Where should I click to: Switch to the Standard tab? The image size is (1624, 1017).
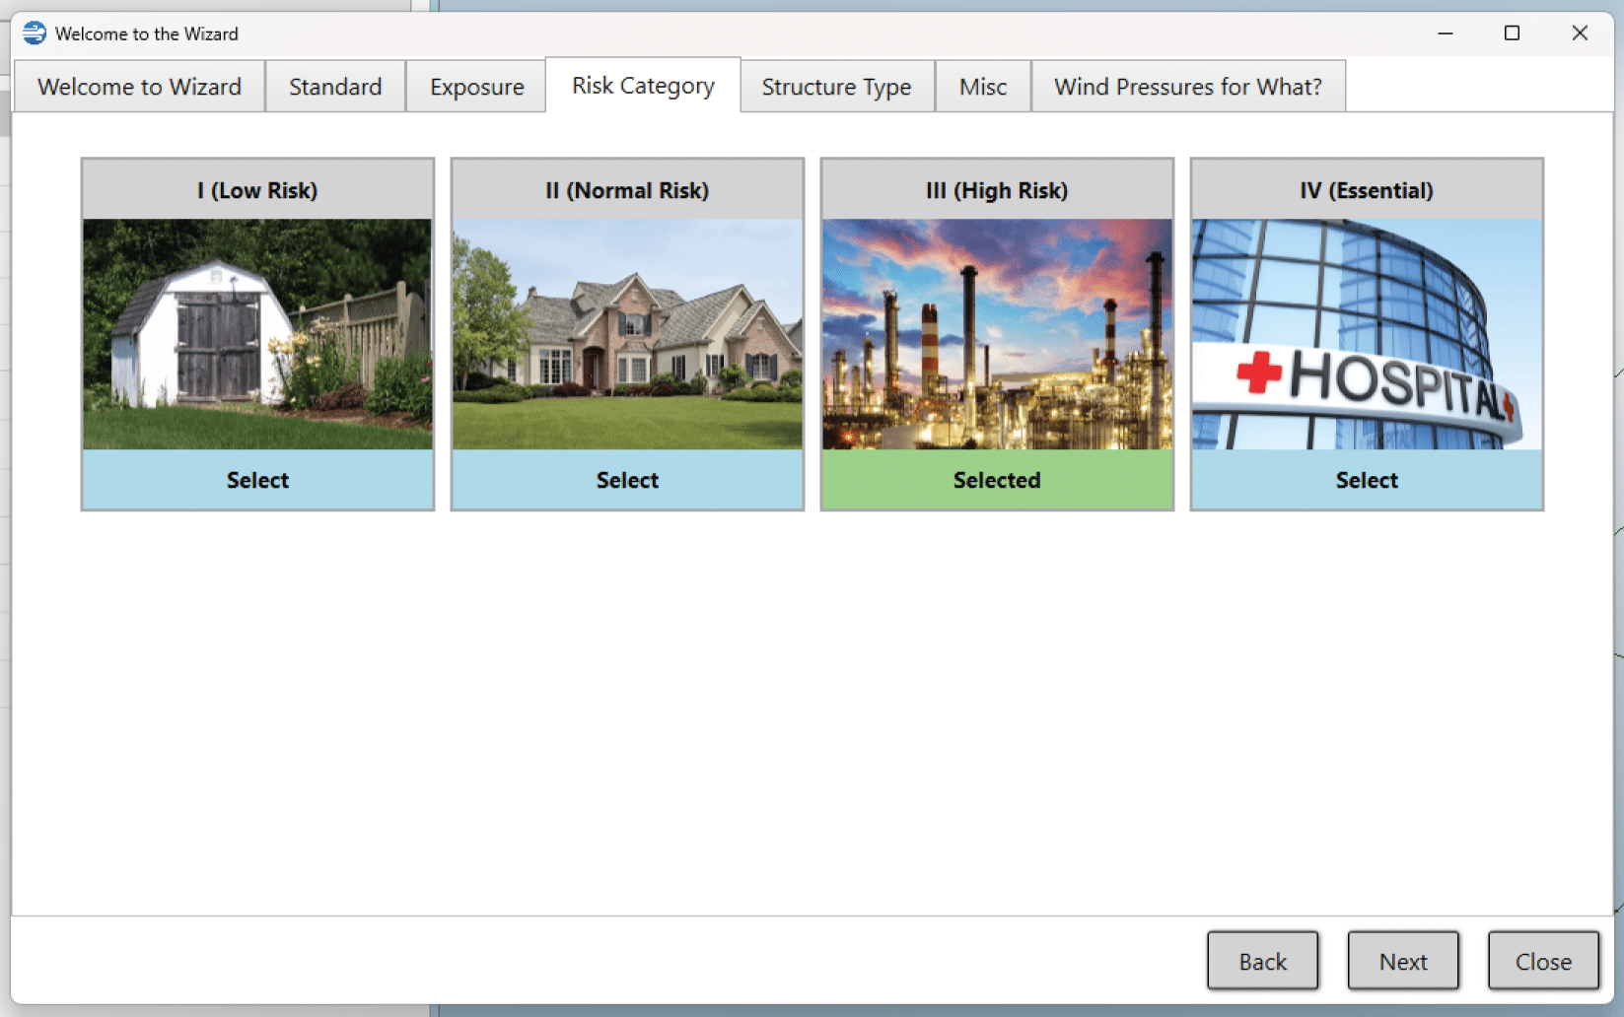pyautogui.click(x=335, y=87)
